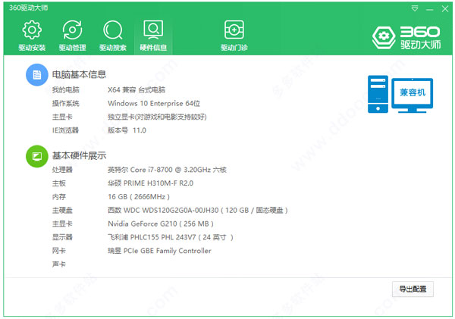Image resolution: width=455 pixels, height=319 pixels.
Task: Click the blue 电脑基本信息 document icon
Action: pos(37,75)
